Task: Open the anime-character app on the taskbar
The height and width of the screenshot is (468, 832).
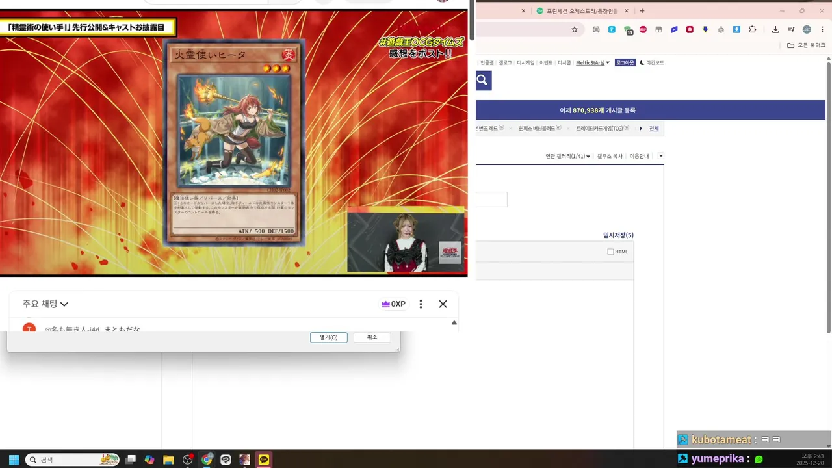Action: tap(244, 460)
